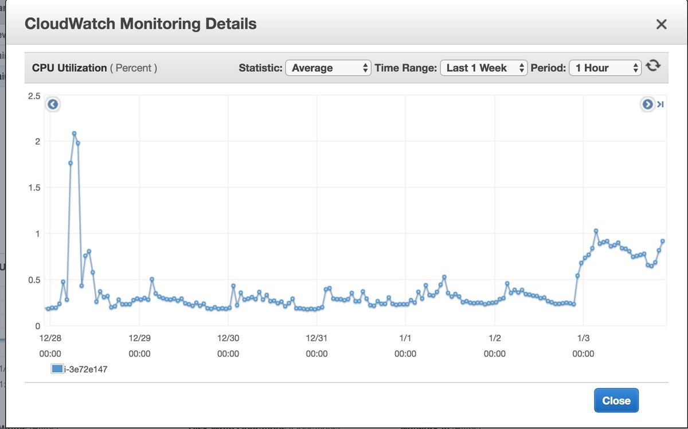The width and height of the screenshot is (688, 429).
Task: Click the peak data point above 2 percent
Action: pos(75,134)
